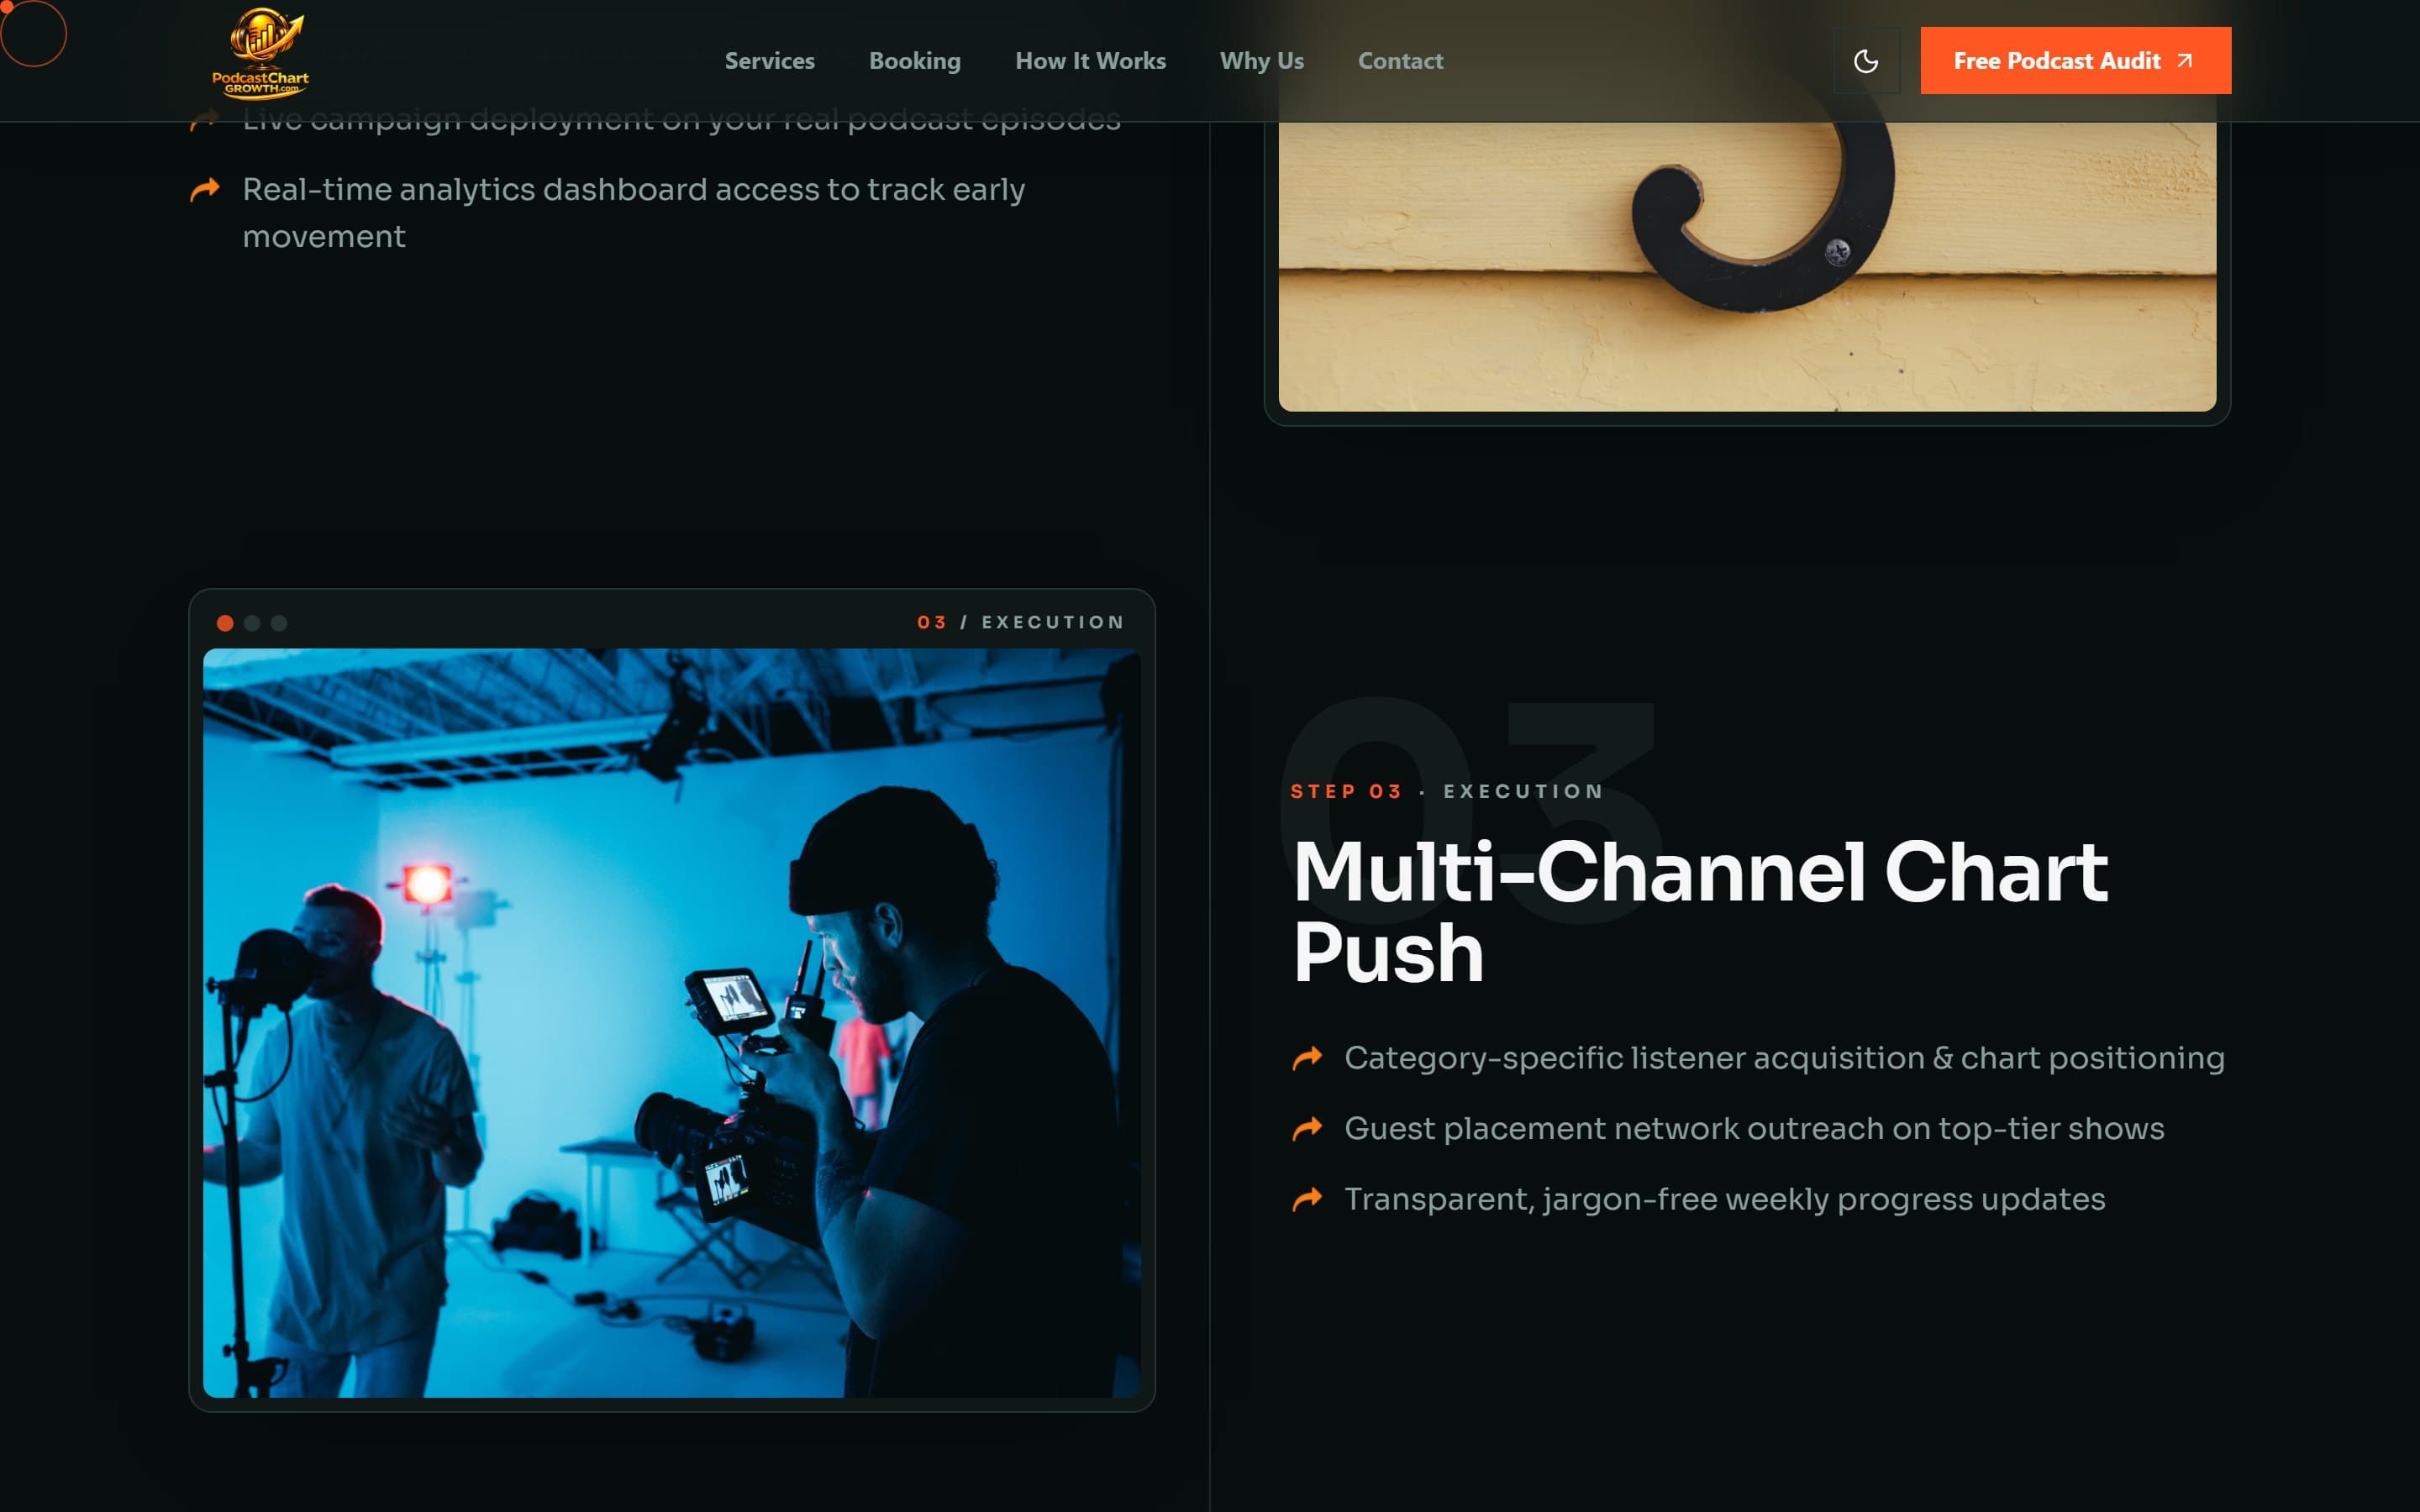Click the arrow icon in Free Podcast Audit

pyautogui.click(x=2185, y=61)
